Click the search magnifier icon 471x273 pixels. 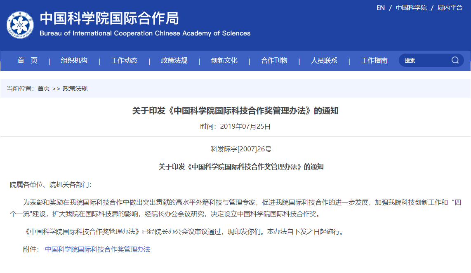tap(455, 60)
